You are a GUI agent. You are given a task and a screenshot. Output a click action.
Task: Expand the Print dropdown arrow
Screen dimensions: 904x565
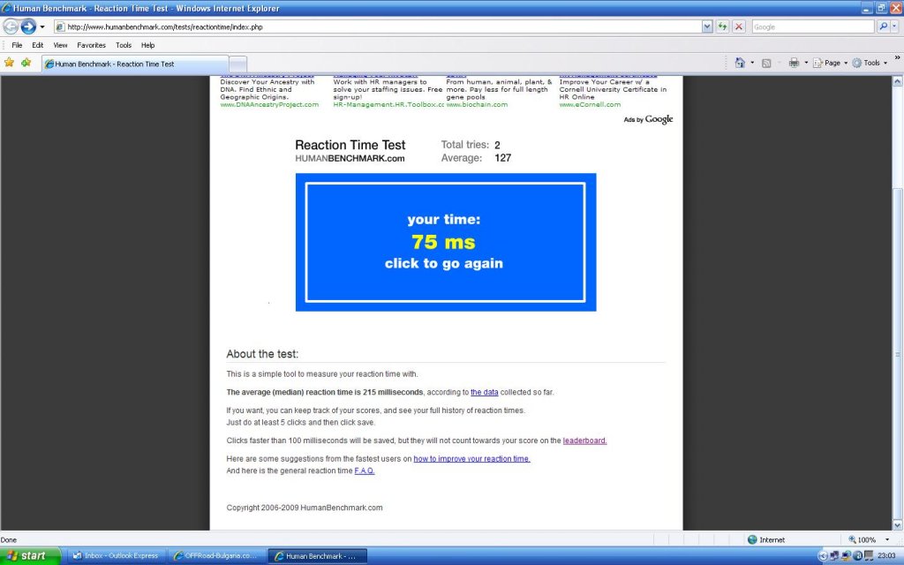point(806,63)
